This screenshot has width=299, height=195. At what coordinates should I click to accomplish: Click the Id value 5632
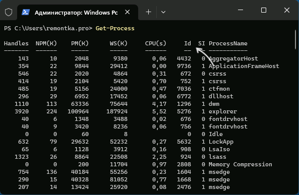[184, 142]
